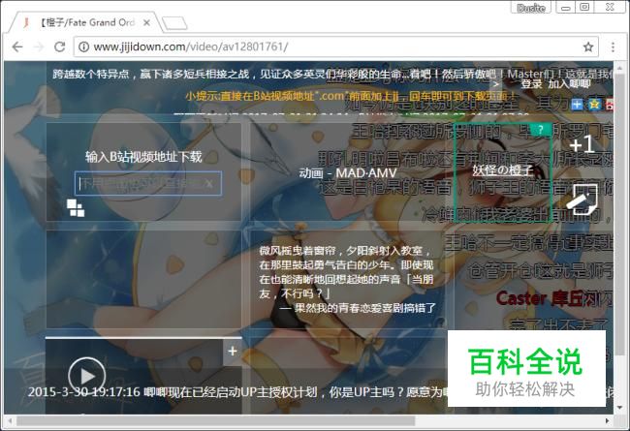
Task: Click the 果然我的青春恋爱喜剧搞错了 quote attribution
Action: click(358, 308)
